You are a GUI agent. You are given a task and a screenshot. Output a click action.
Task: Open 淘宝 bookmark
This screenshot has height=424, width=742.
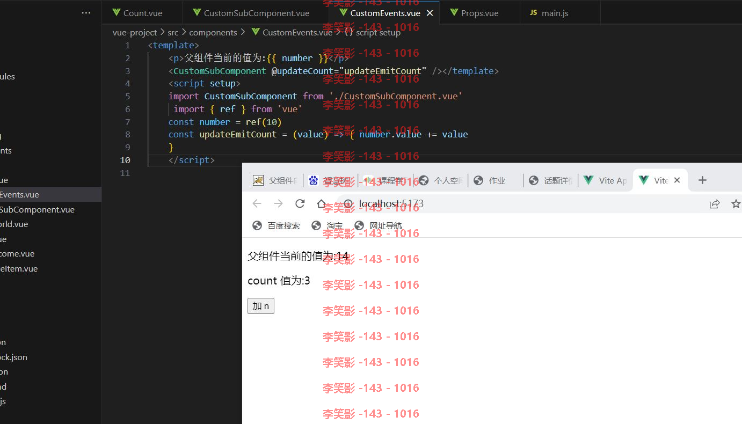click(327, 225)
